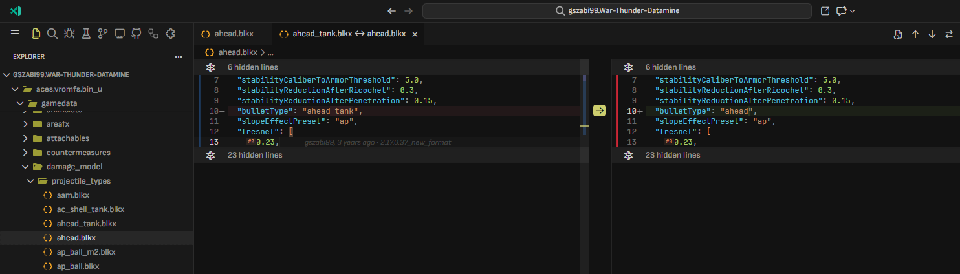Click "ahead_tank" value in left diff pane

coord(332,111)
